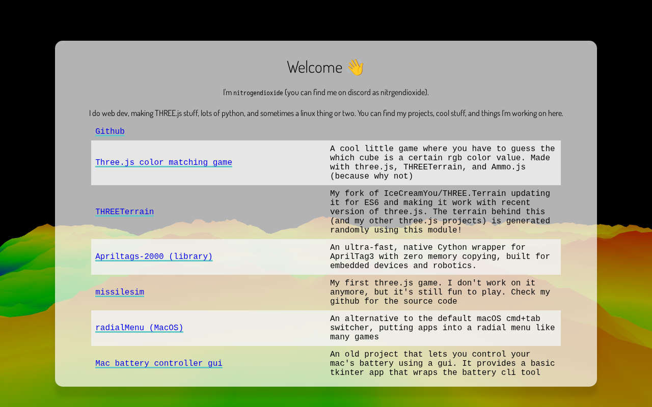
Task: Click the color matching game description text
Action: (x=442, y=163)
